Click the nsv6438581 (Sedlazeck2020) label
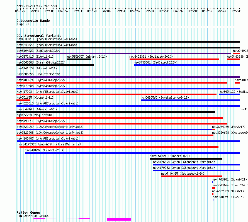The image size is (248, 222). tap(155, 62)
